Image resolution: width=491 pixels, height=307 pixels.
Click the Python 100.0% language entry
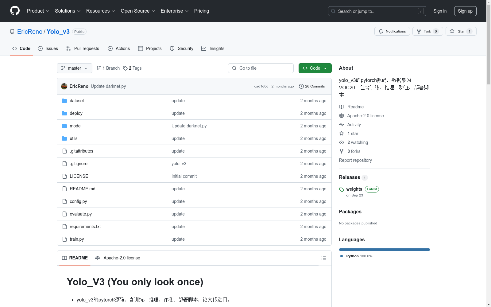356,256
